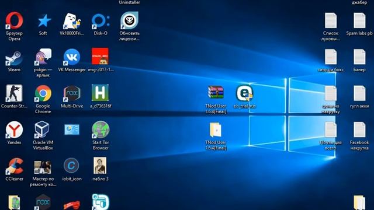Select the iobit_icon desktop icon

[71, 166]
